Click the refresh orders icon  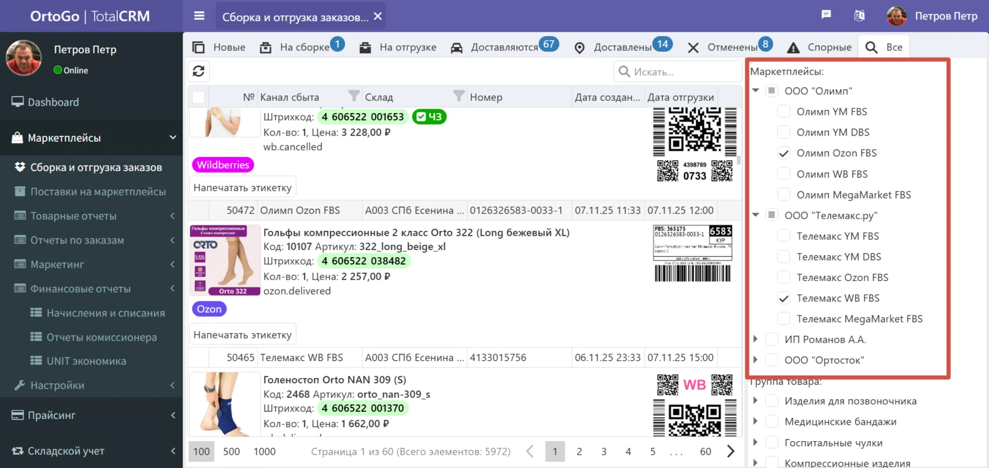[x=199, y=71]
